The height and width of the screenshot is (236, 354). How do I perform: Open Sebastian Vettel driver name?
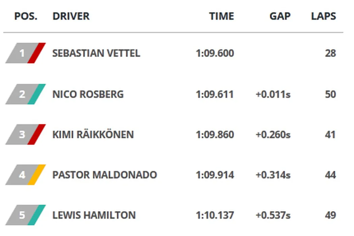(96, 53)
